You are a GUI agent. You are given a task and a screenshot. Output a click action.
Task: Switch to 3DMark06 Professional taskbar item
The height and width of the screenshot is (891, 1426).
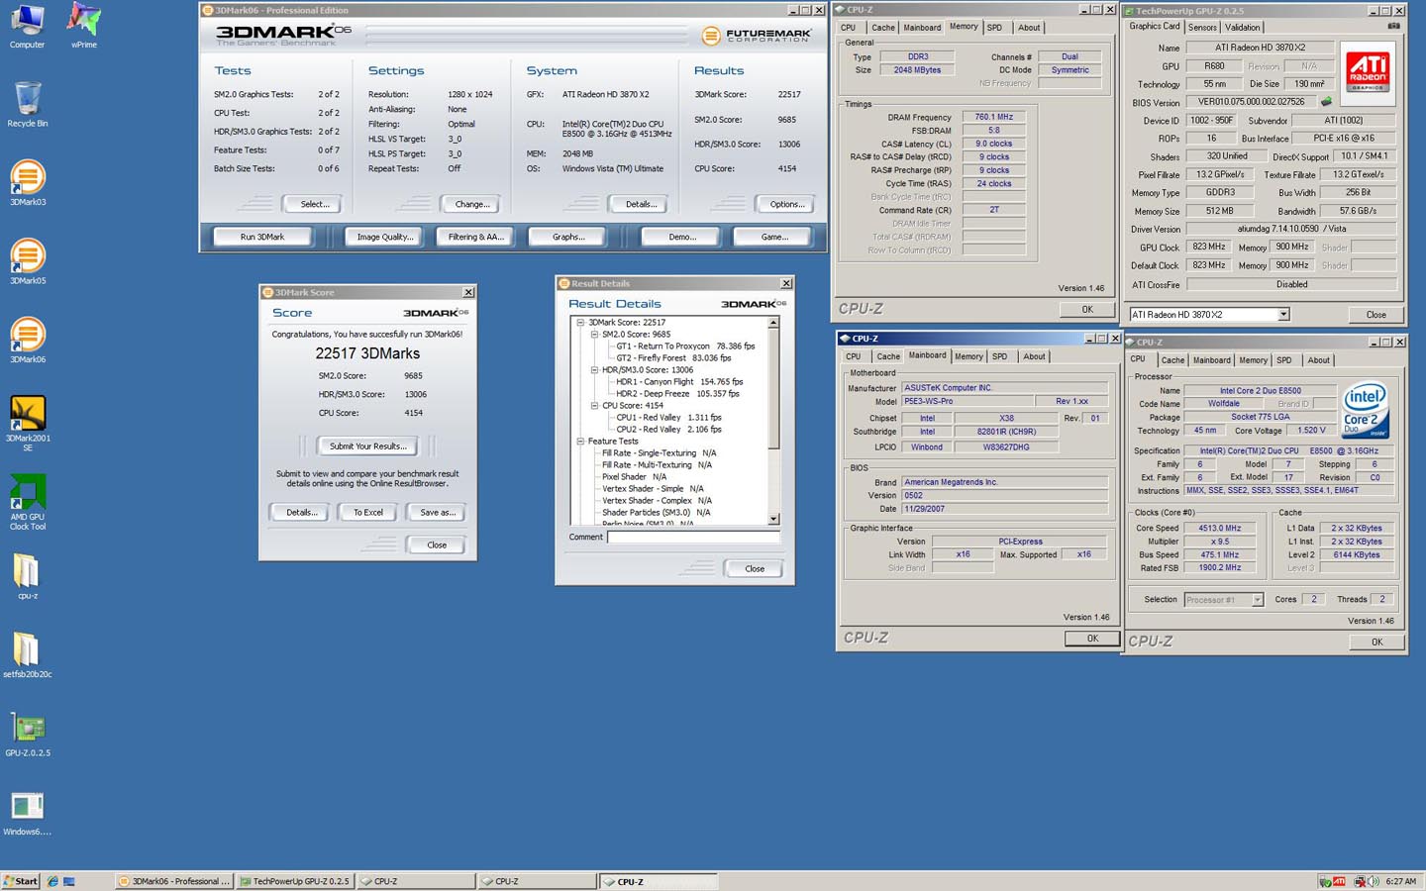[x=174, y=881]
